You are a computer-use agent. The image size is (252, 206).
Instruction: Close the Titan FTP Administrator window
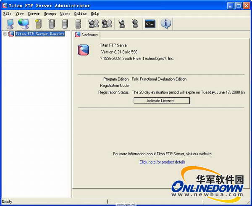[246, 5]
